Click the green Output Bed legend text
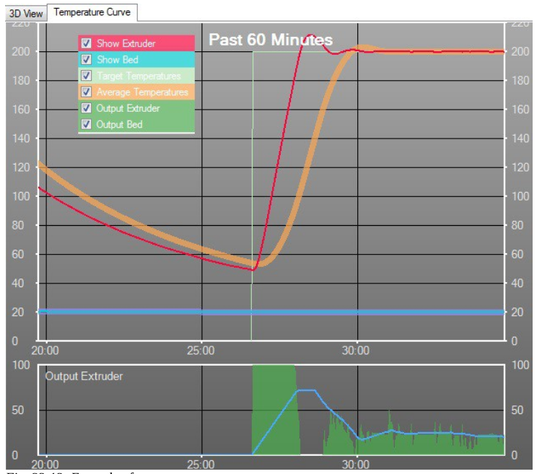 click(119, 124)
